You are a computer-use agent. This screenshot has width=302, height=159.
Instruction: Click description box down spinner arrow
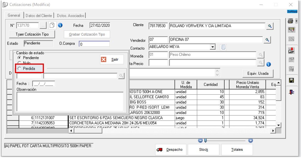[217, 74]
